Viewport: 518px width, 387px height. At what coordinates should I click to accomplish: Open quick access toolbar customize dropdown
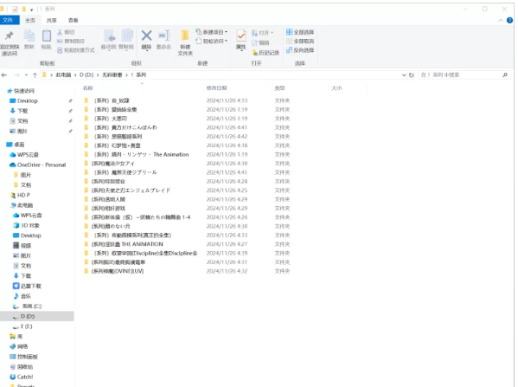tap(32, 10)
